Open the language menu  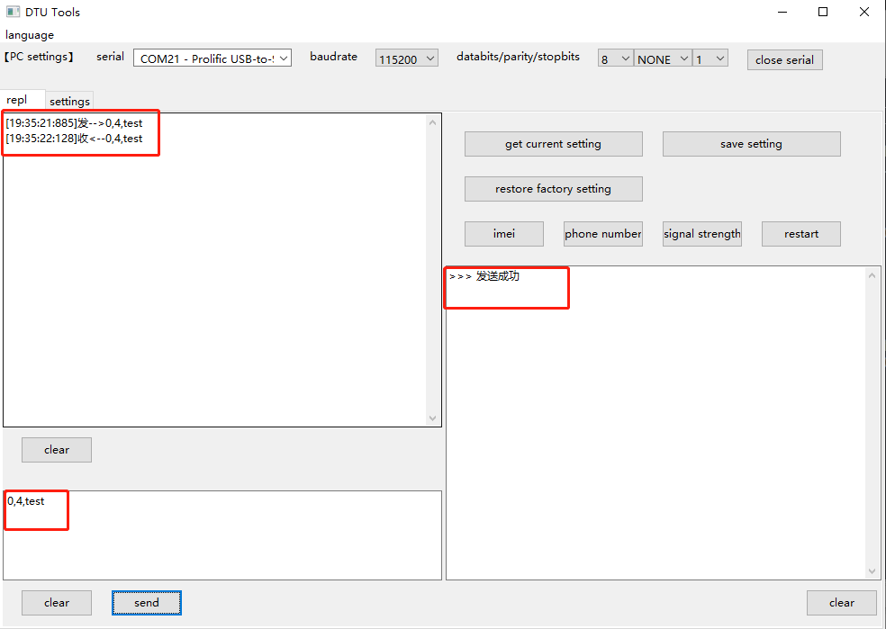tap(30, 35)
